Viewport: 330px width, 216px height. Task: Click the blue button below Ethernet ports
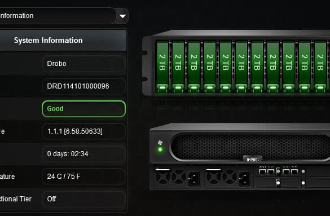coord(278,183)
